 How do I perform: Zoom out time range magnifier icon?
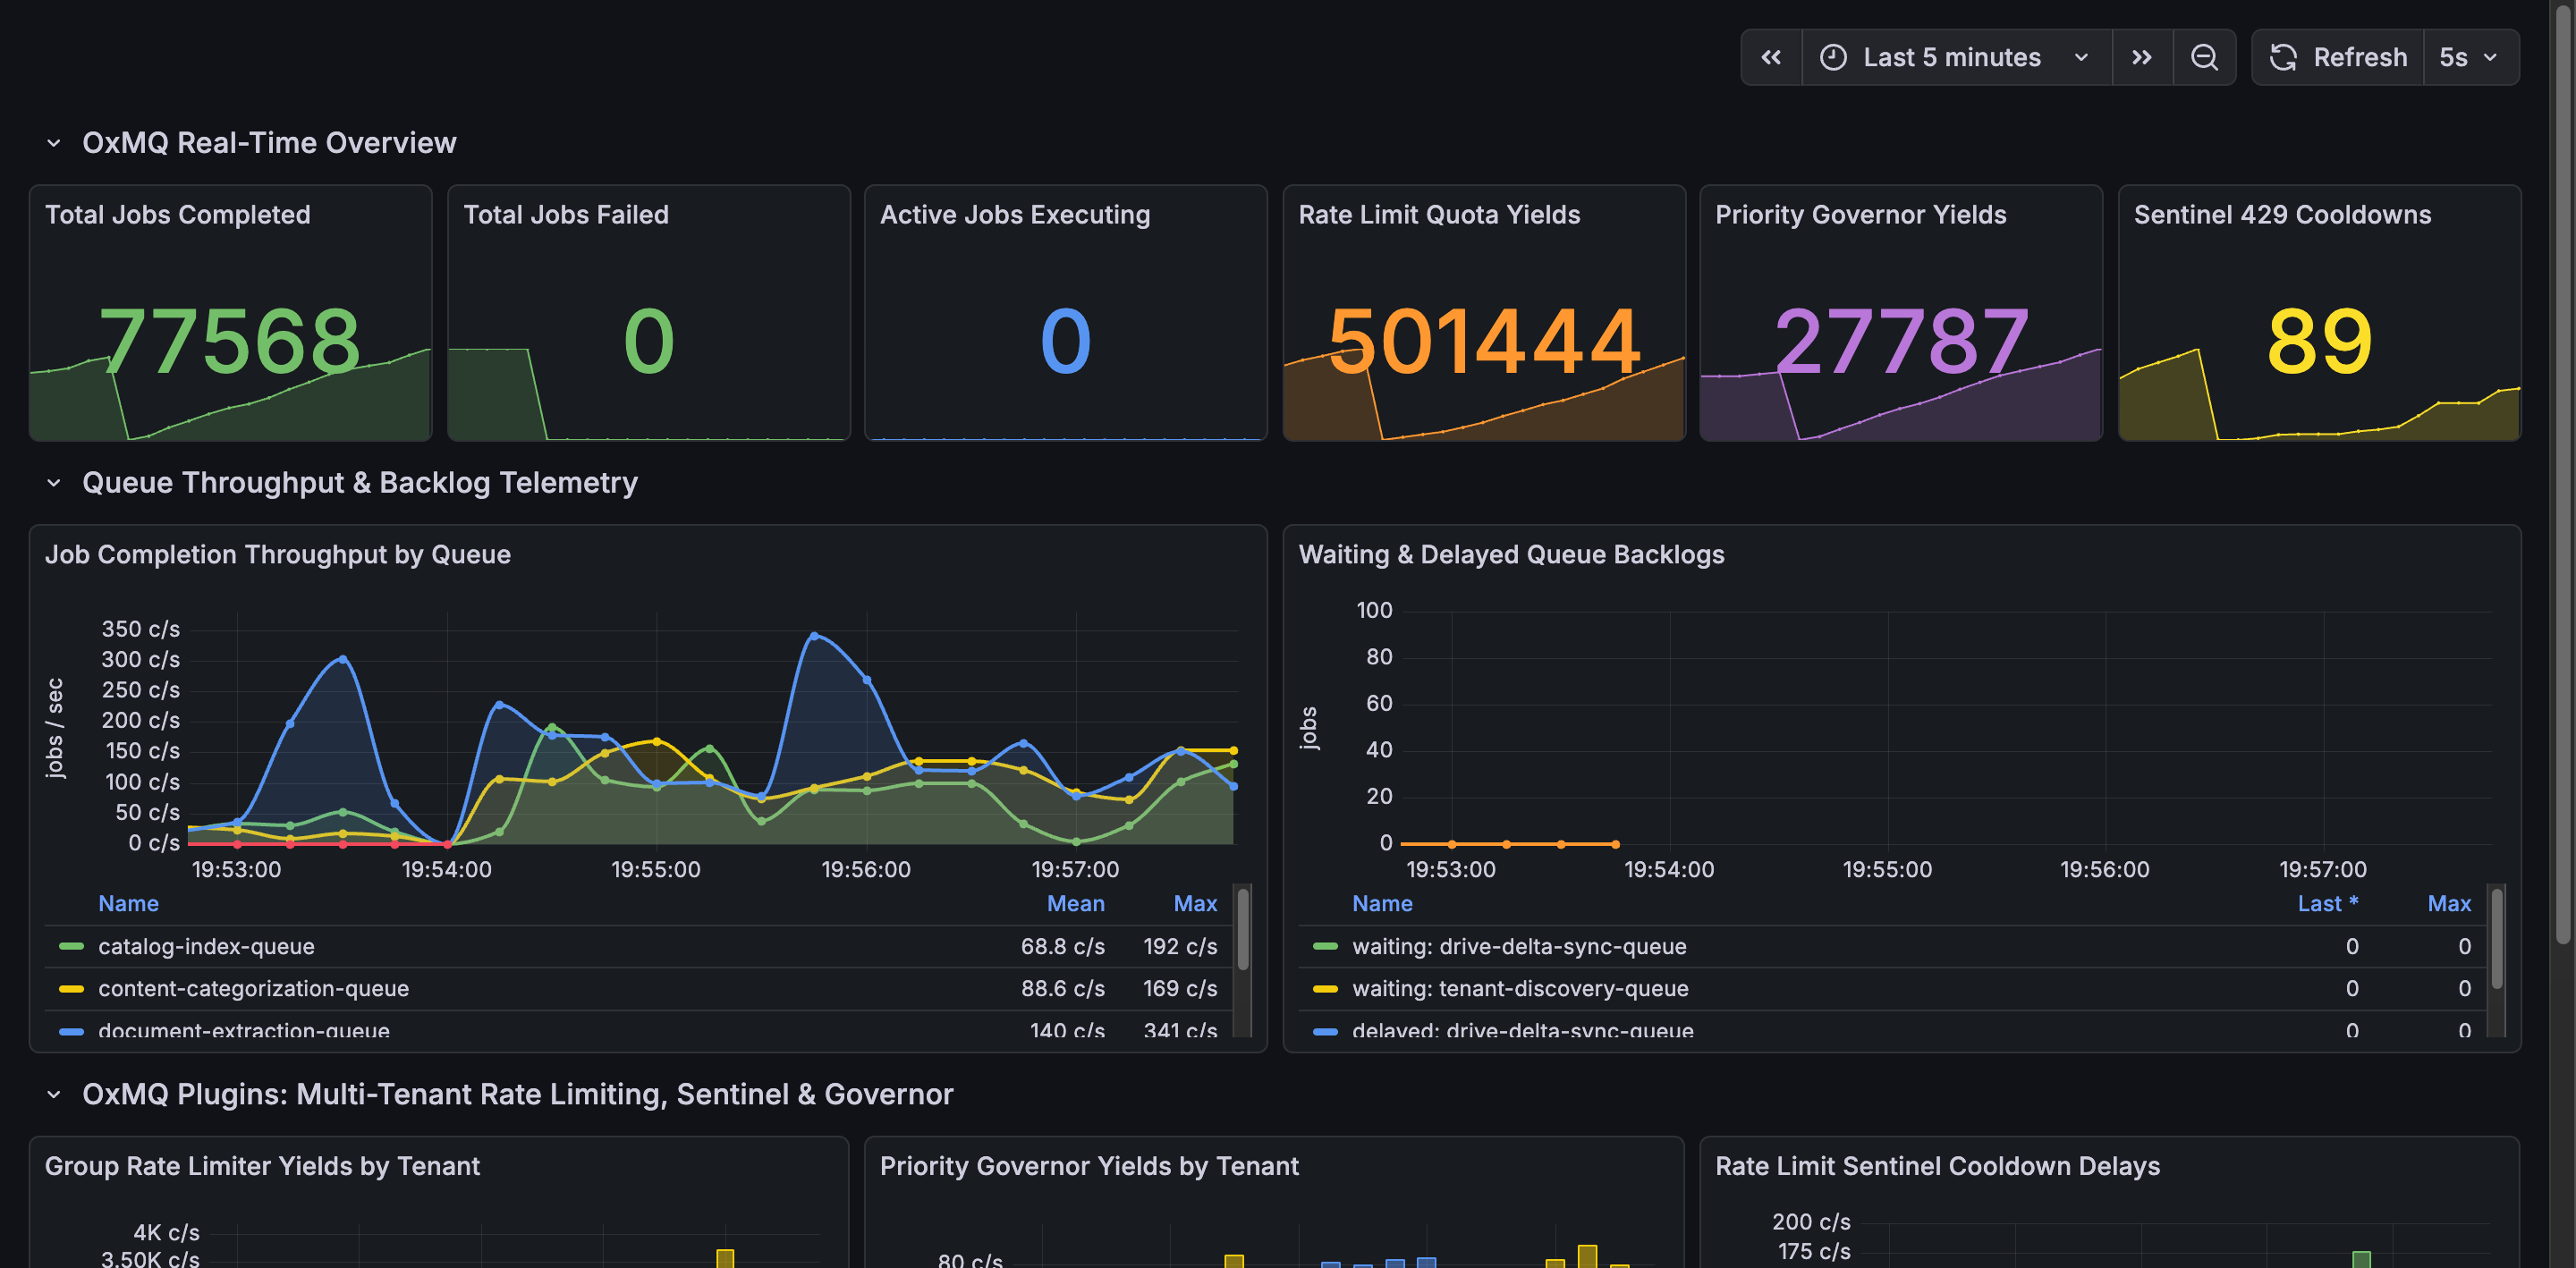point(2204,58)
